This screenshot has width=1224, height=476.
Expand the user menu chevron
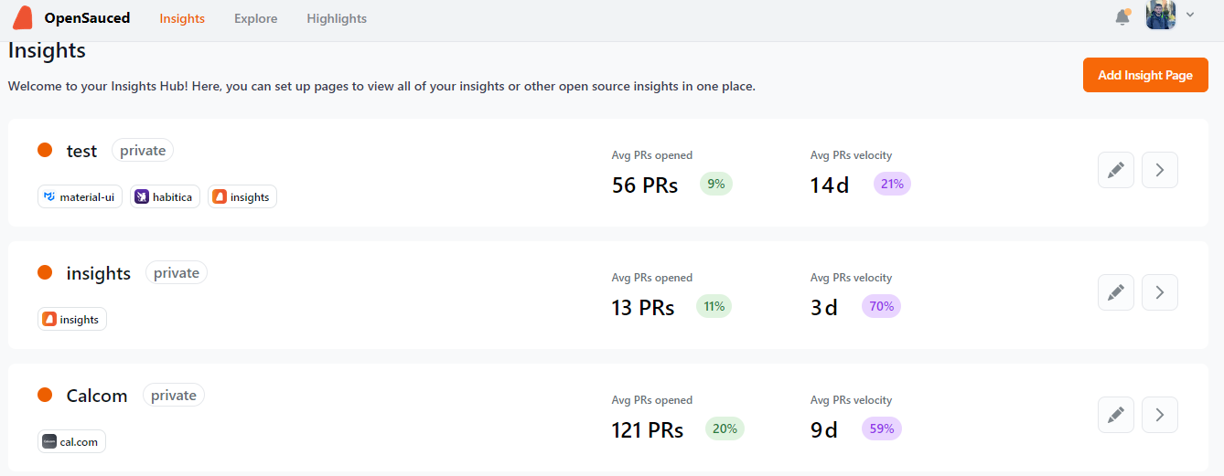coord(1190,15)
